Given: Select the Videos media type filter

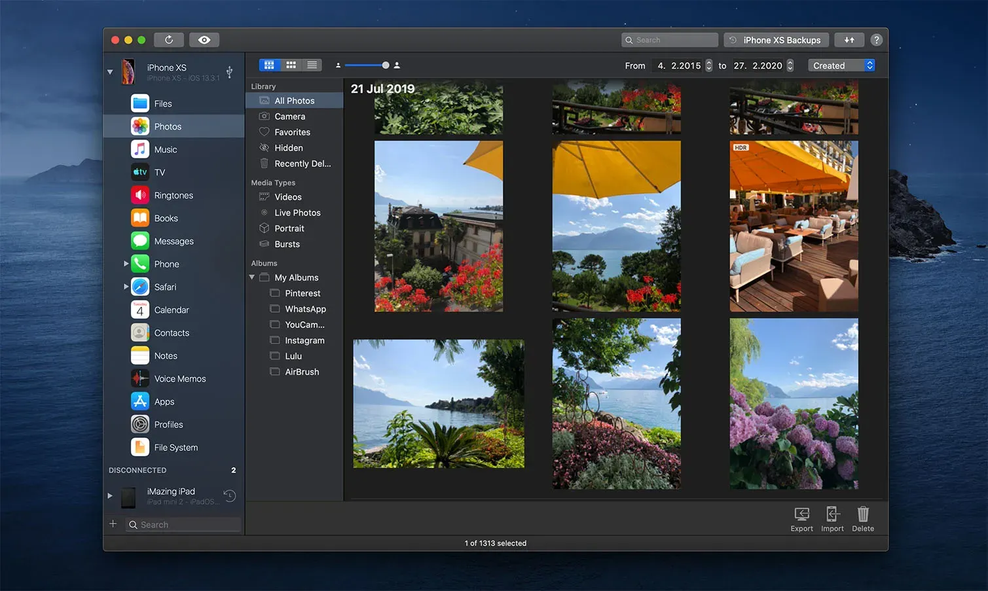Looking at the screenshot, I should point(287,196).
